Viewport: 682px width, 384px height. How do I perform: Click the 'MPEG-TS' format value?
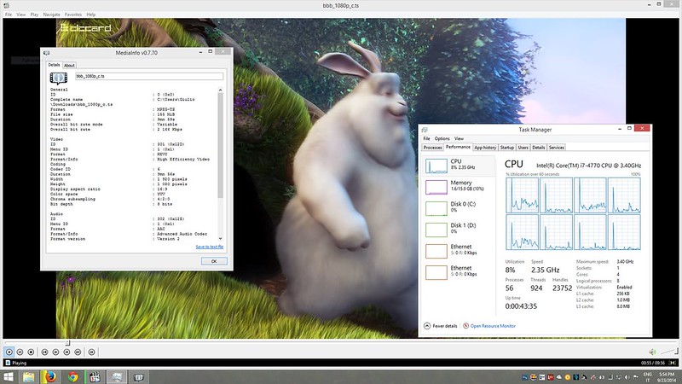[x=165, y=109]
